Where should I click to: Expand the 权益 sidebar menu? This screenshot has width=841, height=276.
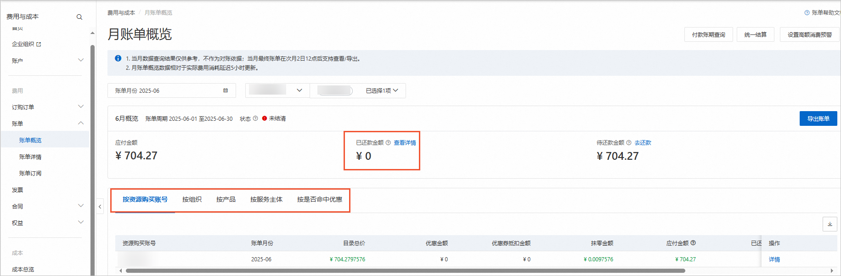point(81,222)
